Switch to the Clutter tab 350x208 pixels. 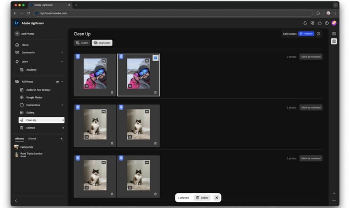[82, 43]
